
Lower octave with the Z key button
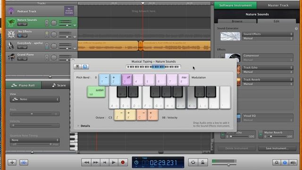point(119,115)
